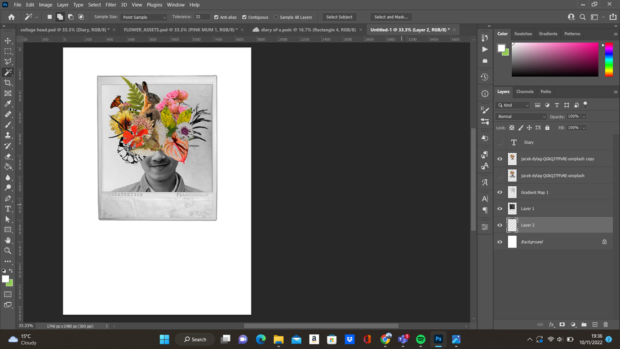Open the Select menu
Image resolution: width=620 pixels, height=349 pixels.
(95, 5)
